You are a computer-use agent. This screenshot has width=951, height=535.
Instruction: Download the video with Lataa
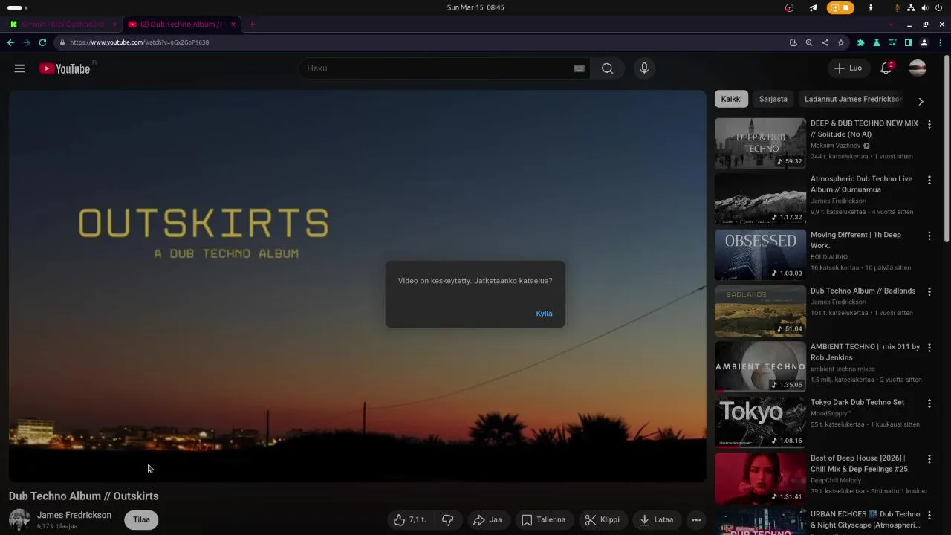point(657,520)
